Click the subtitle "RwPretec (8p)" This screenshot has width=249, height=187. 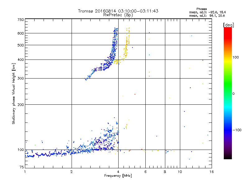coord(118,15)
